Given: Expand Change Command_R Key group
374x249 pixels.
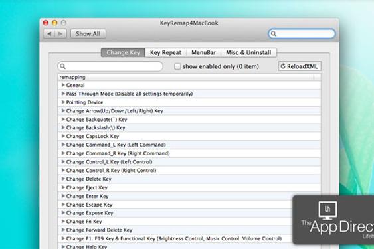Looking at the screenshot, I should pos(63,153).
